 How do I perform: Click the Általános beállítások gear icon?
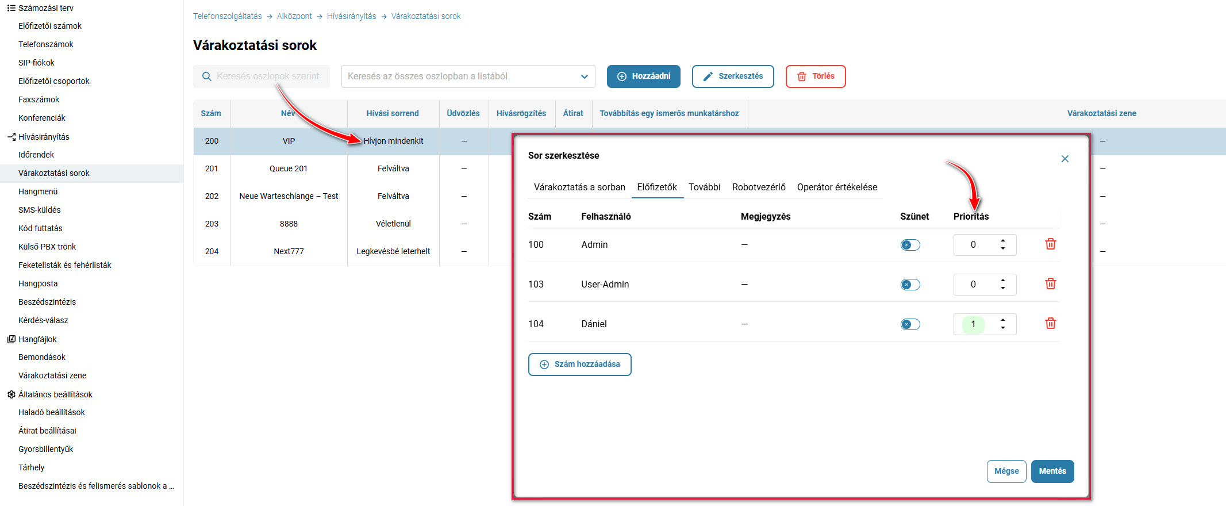[11, 394]
